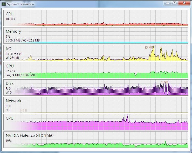Maximize the System Information window
This screenshot has width=192, height=153.
pyautogui.click(x=175, y=3)
